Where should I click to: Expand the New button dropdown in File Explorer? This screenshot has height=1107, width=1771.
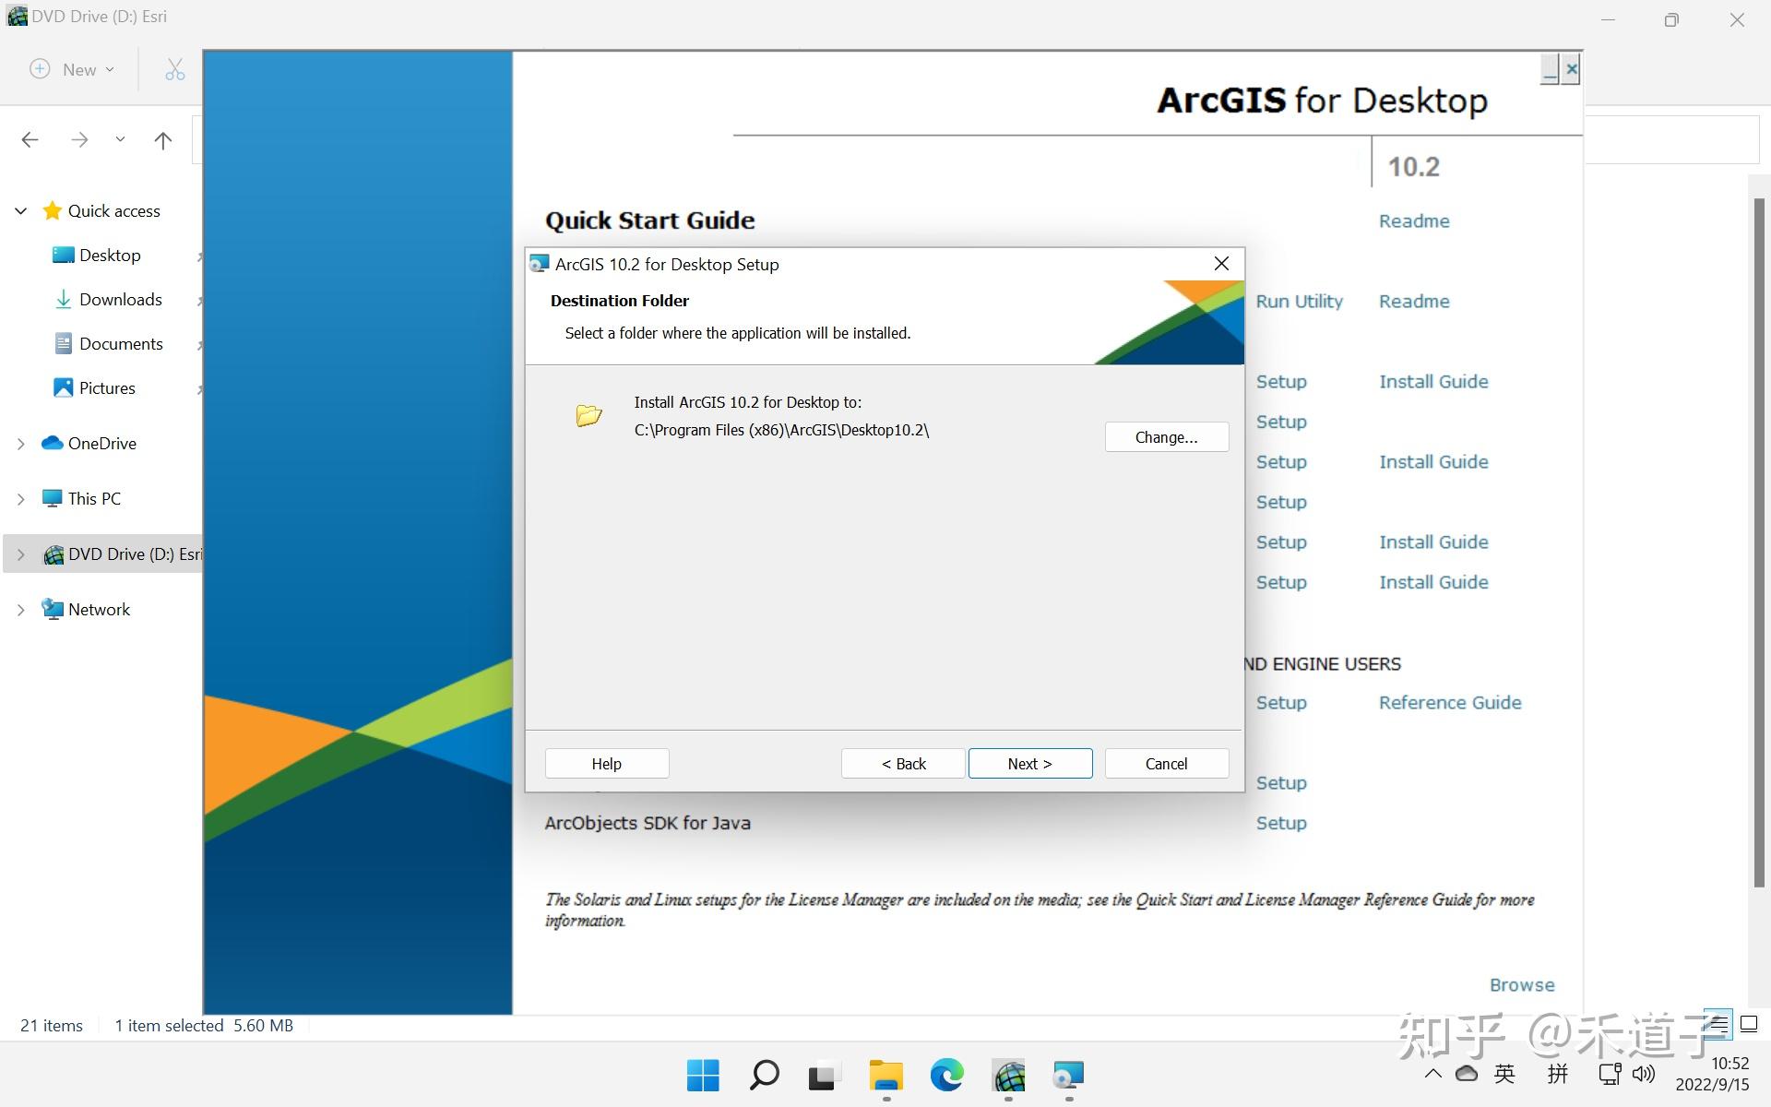click(x=109, y=69)
